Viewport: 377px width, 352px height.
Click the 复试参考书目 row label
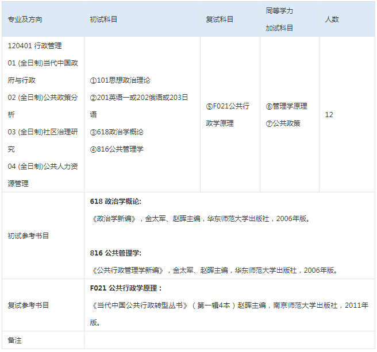coord(28,305)
